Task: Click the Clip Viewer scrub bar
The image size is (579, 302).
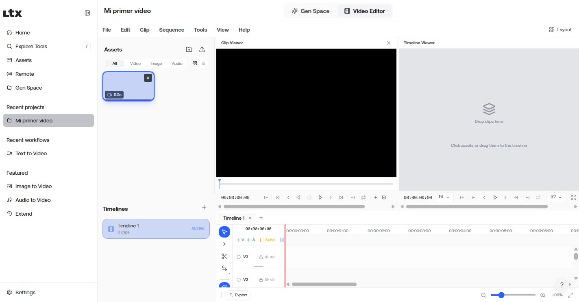Action: pyautogui.click(x=306, y=184)
